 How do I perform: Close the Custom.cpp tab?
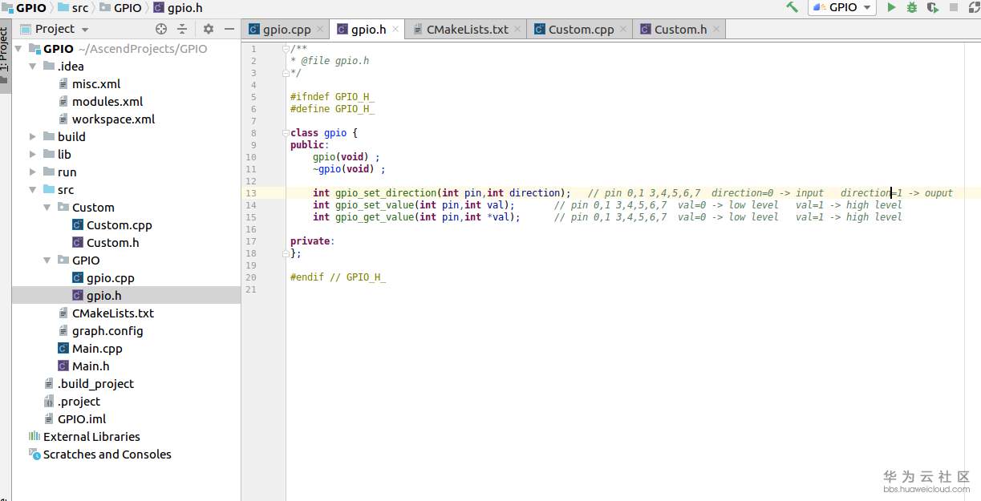coord(624,30)
